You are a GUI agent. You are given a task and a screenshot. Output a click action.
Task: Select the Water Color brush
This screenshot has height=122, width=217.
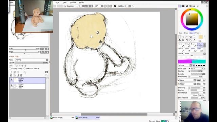tap(200, 45)
